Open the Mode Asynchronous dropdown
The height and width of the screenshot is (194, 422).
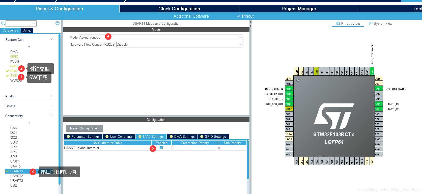[x=160, y=37]
